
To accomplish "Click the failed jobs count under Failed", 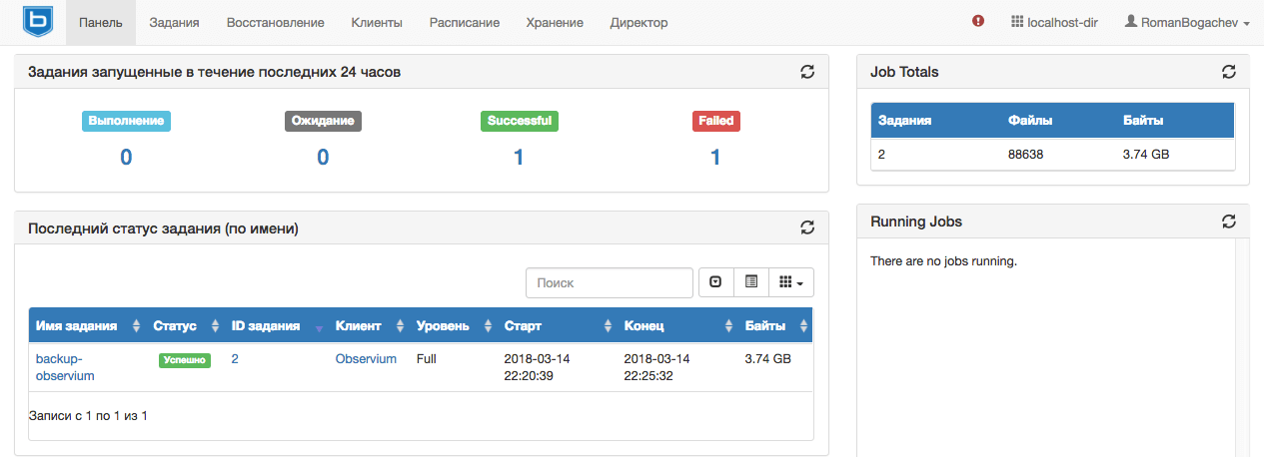I will 715,157.
